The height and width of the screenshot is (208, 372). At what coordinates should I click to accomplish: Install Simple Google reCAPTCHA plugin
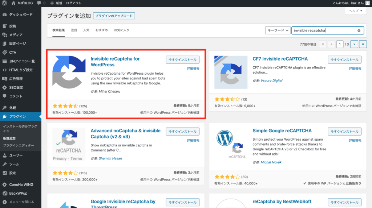tap(344, 132)
